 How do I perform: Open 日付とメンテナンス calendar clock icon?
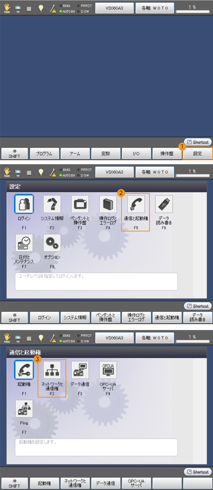pos(24,243)
